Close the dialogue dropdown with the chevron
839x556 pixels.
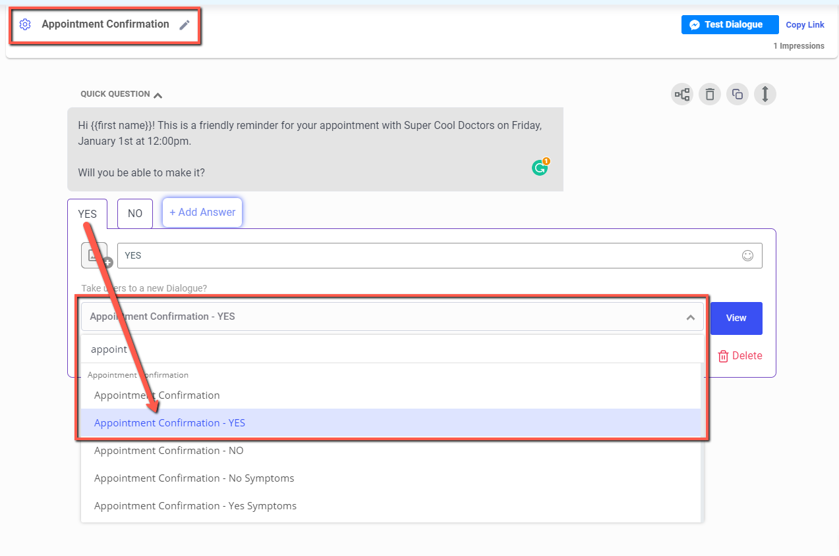[x=691, y=316]
